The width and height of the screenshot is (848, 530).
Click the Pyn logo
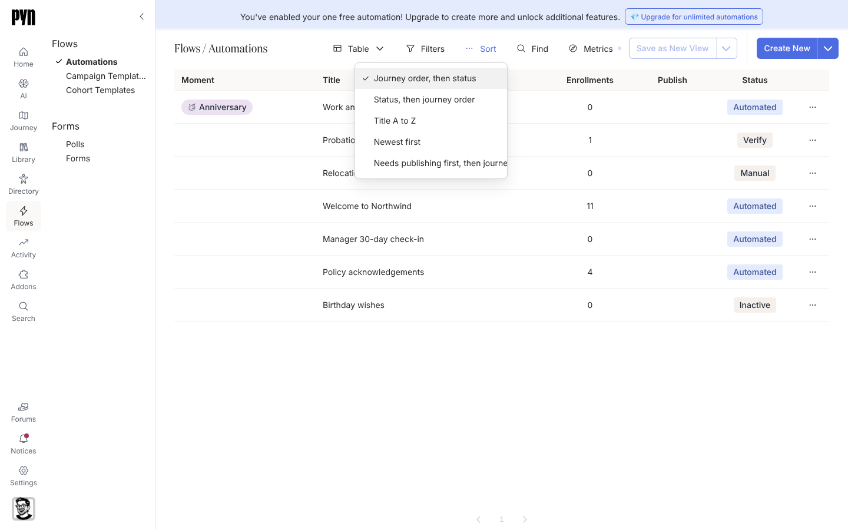24,18
